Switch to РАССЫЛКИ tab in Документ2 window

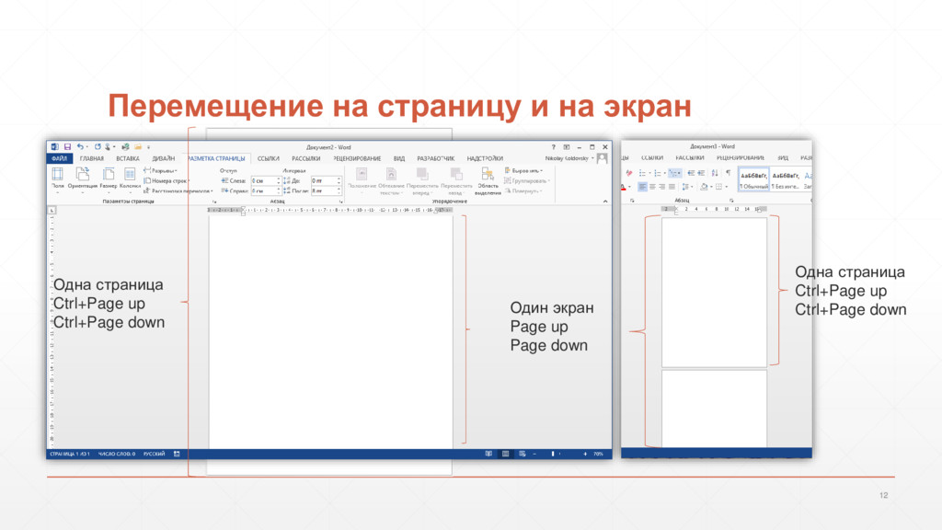(x=305, y=158)
